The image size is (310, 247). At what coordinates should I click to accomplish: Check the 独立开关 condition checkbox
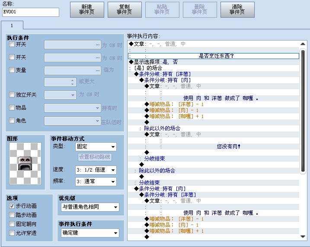pyautogui.click(x=12, y=95)
